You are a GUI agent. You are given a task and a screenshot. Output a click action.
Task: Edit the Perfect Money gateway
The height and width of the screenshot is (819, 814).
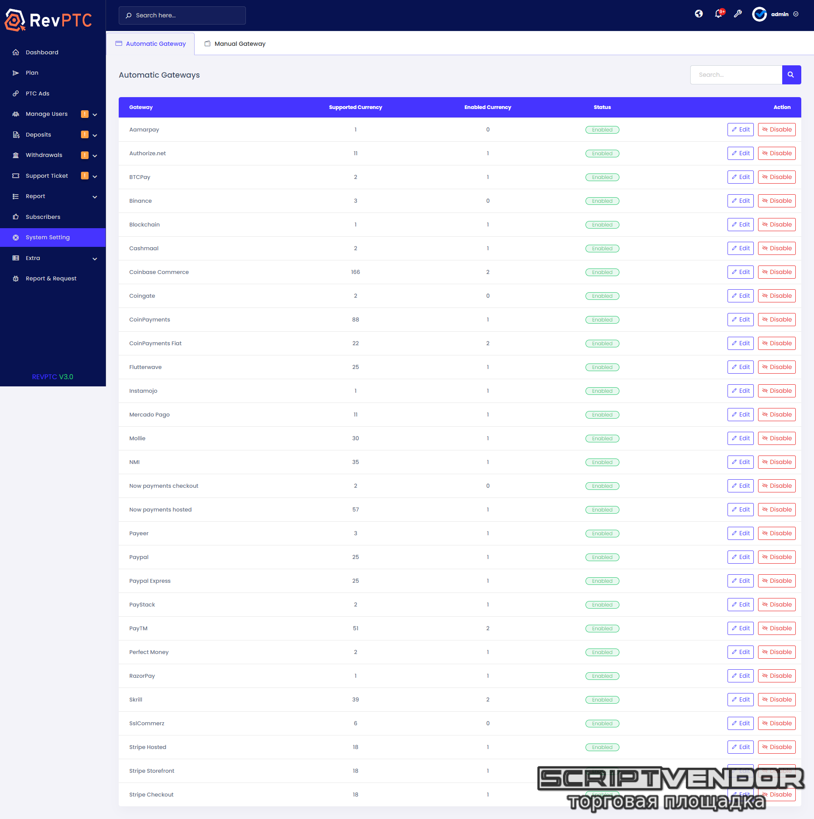(x=740, y=652)
